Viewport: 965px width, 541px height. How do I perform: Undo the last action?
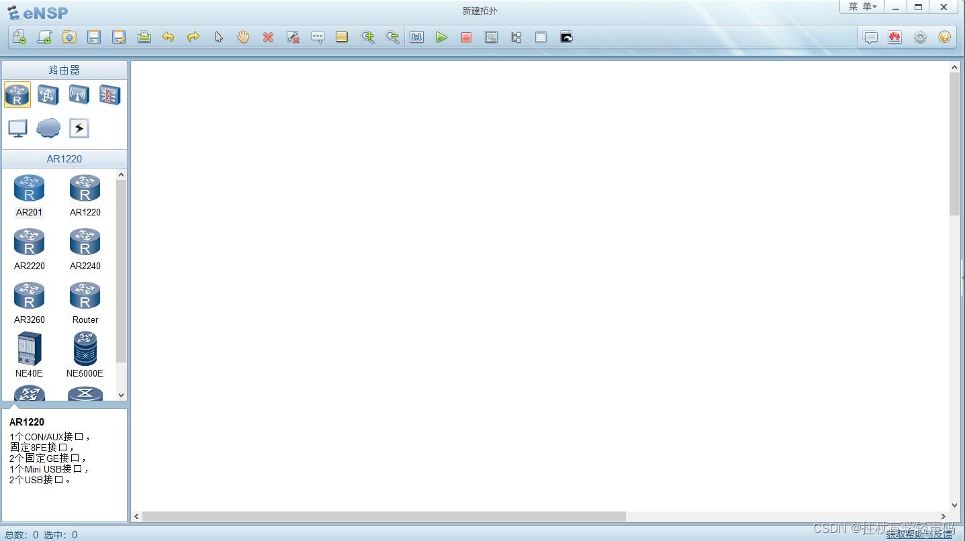[x=169, y=37]
